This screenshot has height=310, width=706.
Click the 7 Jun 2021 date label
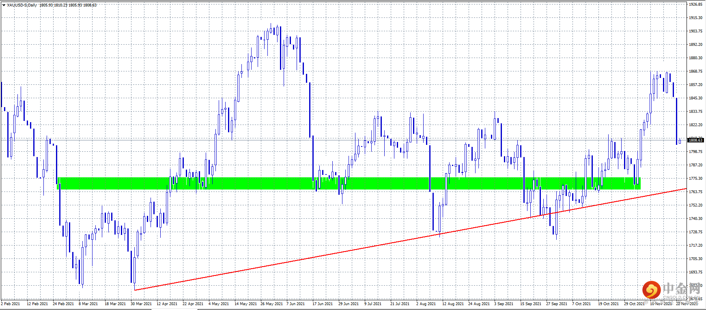pyautogui.click(x=296, y=304)
